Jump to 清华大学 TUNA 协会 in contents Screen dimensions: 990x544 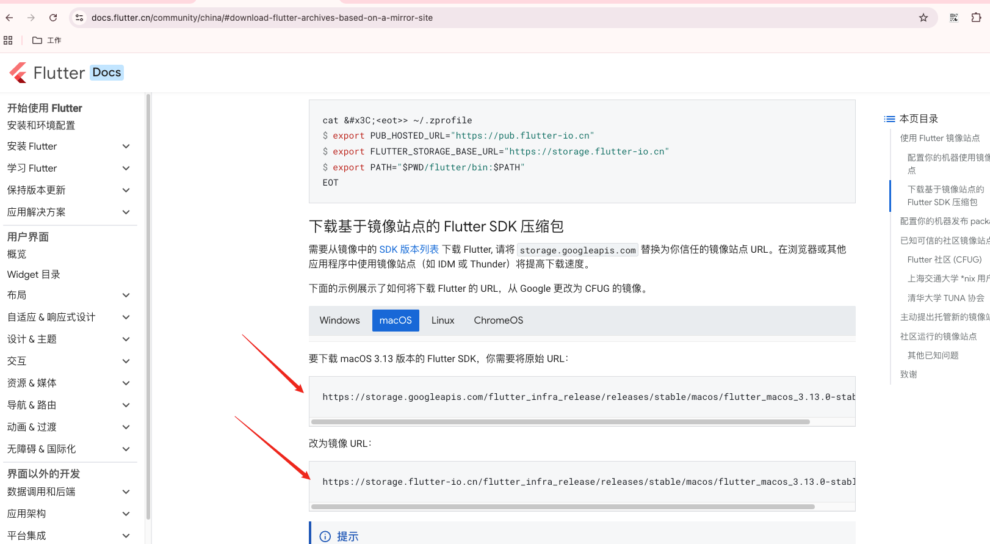coord(945,298)
